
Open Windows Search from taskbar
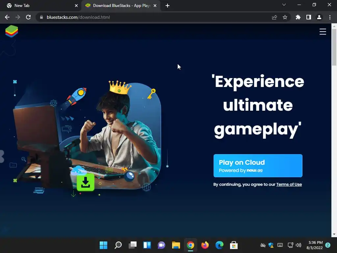coord(118,245)
